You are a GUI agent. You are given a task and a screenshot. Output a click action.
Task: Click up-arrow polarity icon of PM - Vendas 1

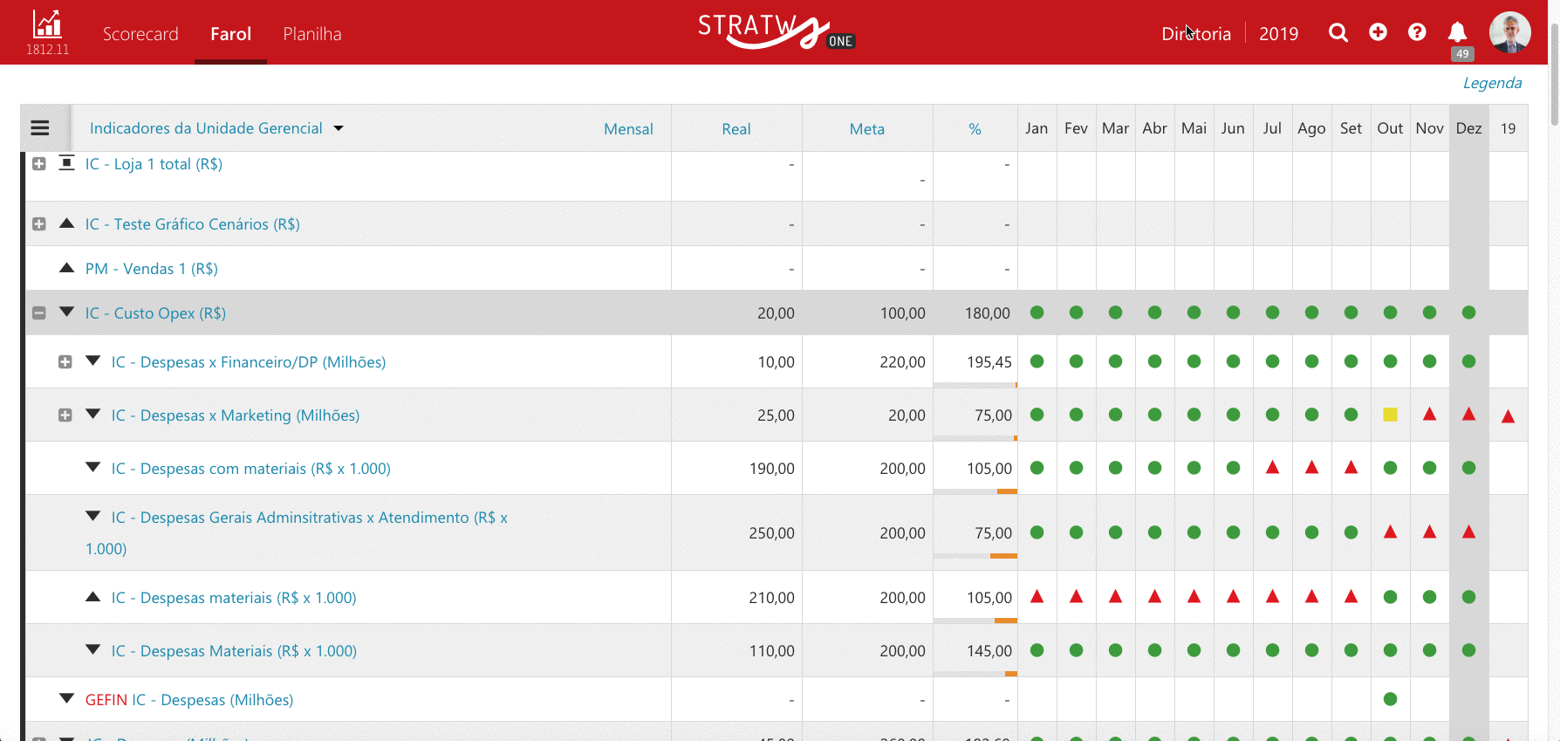coord(66,267)
